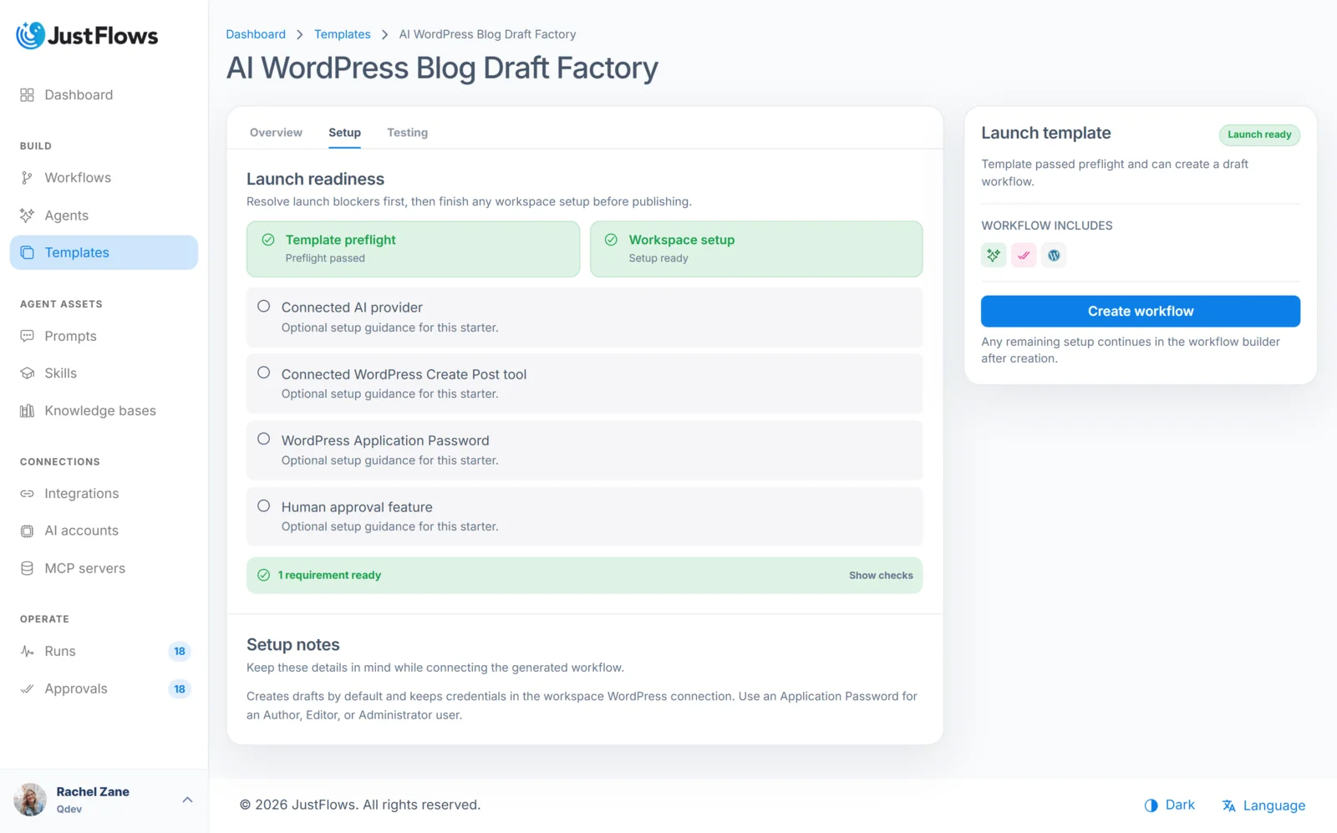
Task: Click the Create workflow button
Action: click(1141, 311)
